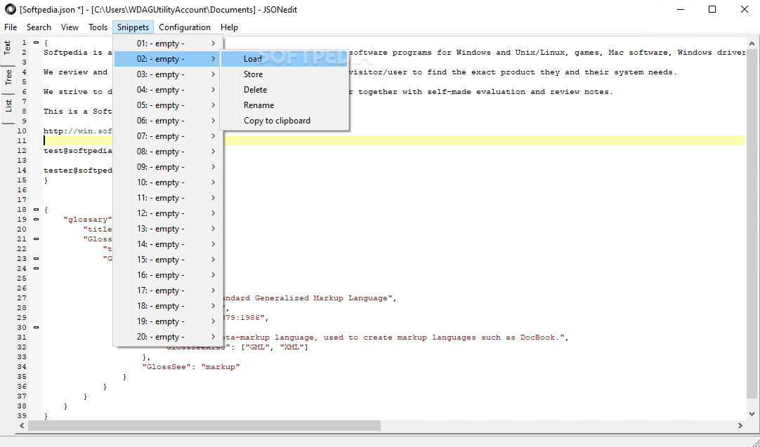
Task: Open the Help menu
Action: tap(229, 27)
